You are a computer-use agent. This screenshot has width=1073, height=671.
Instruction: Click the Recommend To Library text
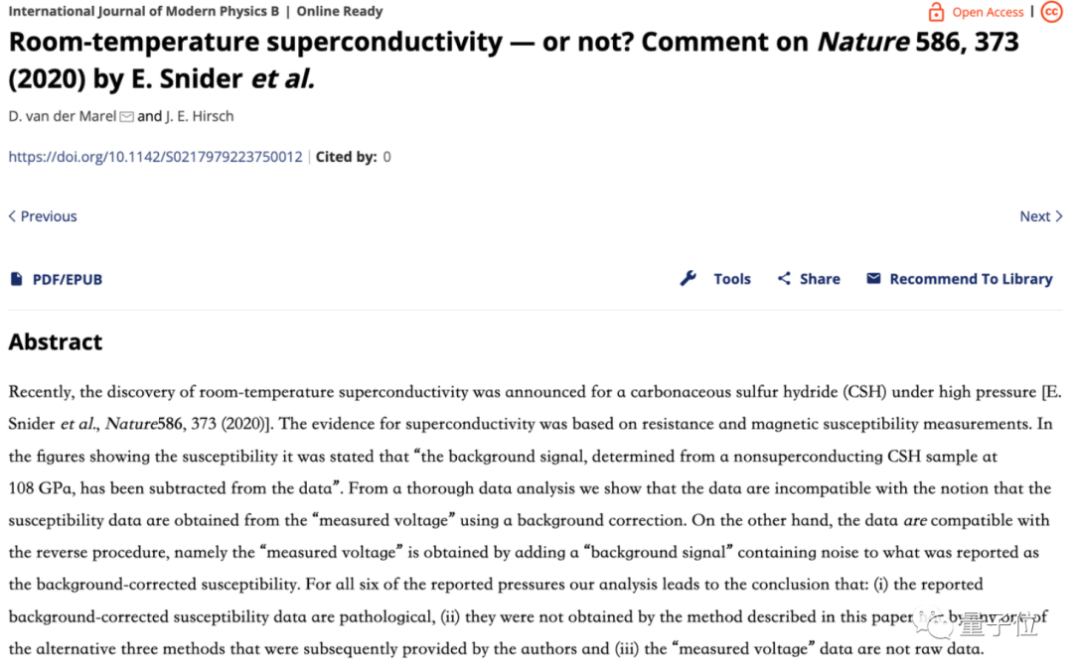(x=971, y=279)
